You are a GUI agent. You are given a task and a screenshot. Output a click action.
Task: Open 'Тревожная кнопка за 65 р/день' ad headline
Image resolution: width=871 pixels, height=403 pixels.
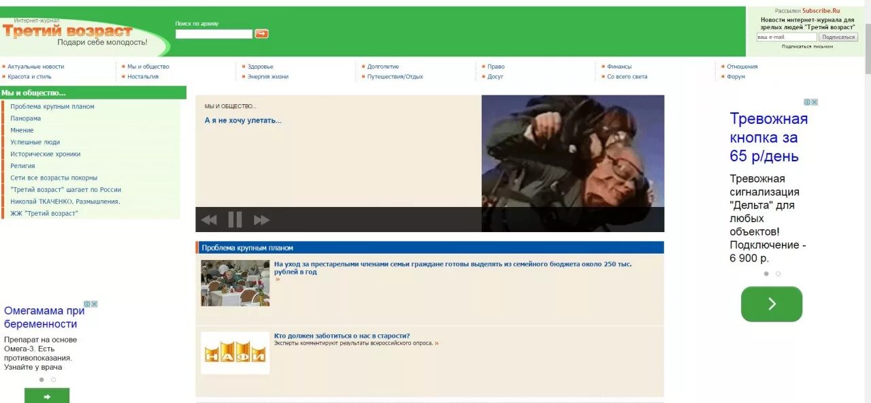pyautogui.click(x=769, y=138)
